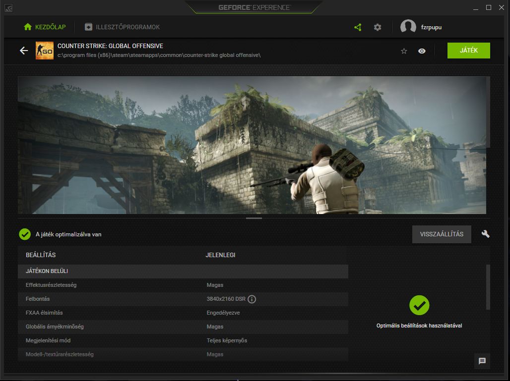Click the NVIDIA logo in title bar
Screen dimensions: 510x381
pyautogui.click(x=8, y=8)
